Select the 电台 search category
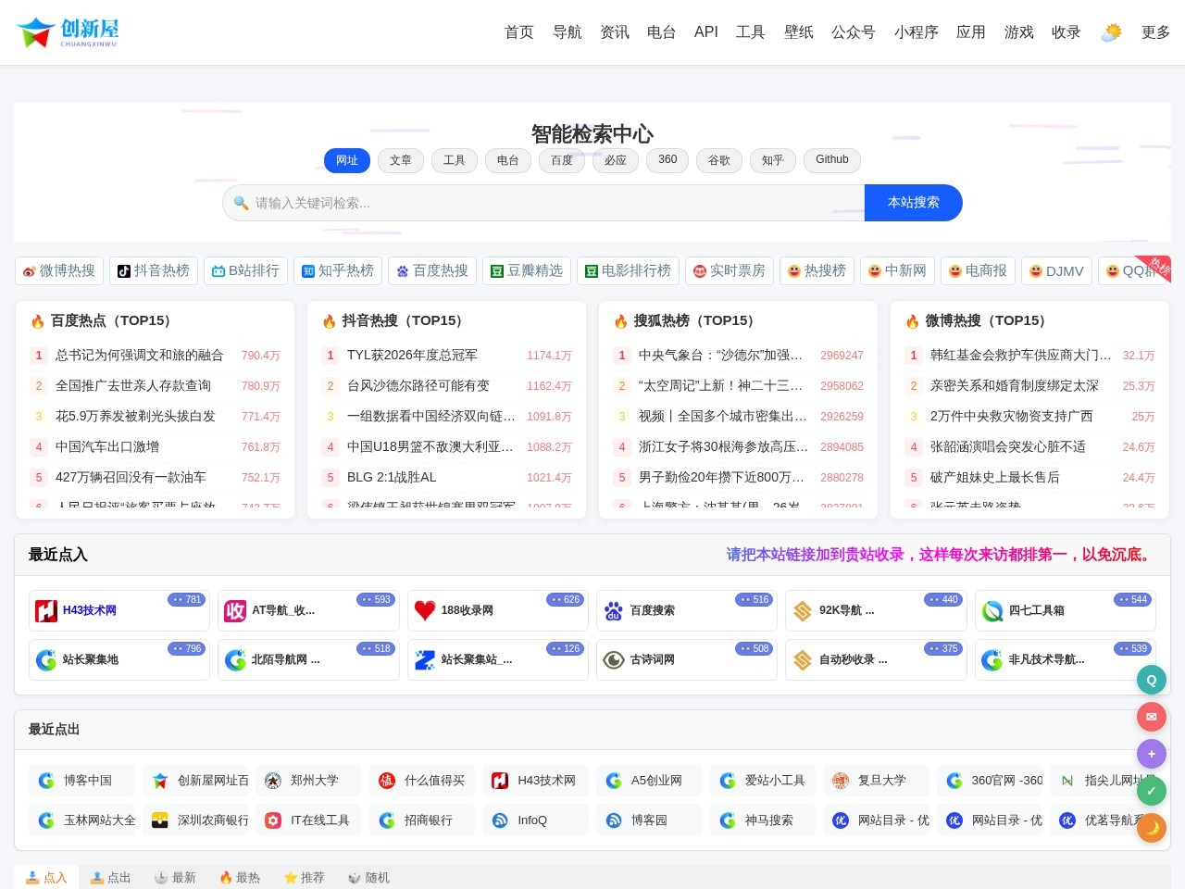Screen dimensions: 1185x889 click(x=508, y=160)
